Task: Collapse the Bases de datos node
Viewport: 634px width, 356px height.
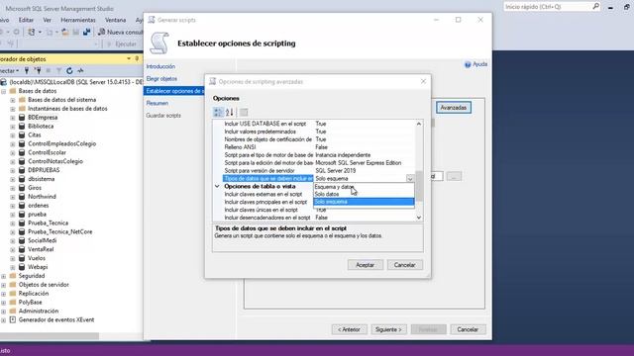Action: [4, 91]
